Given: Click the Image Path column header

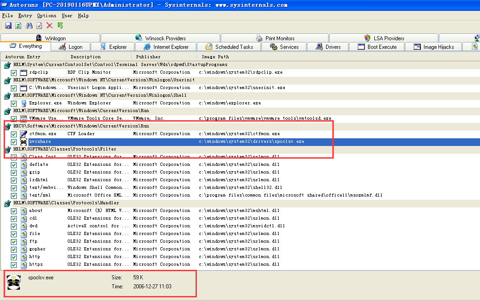Looking at the screenshot, I should click(x=215, y=56).
